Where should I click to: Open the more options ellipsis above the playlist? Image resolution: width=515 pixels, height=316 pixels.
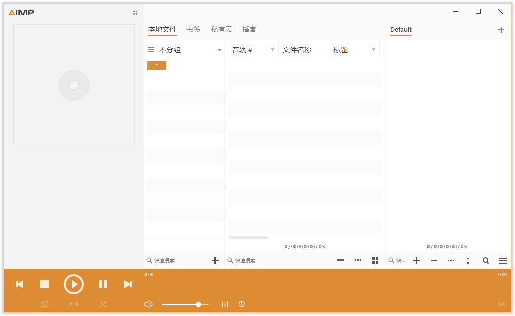point(451,260)
